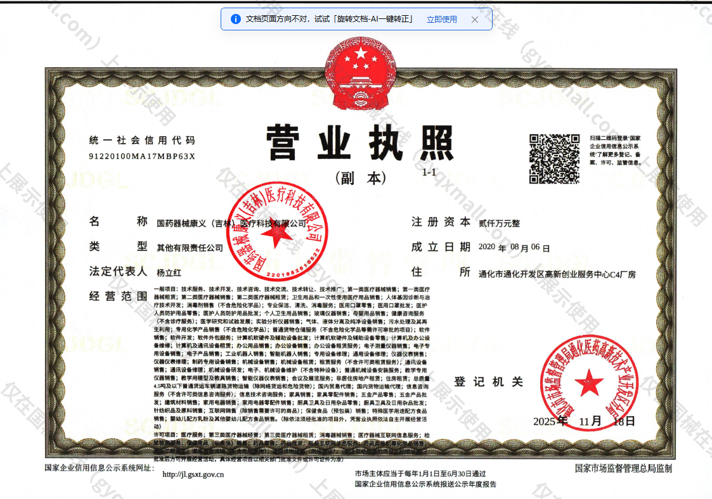The height and width of the screenshot is (499, 712).
Task: Click the address 通化市通化开发区高新创业服务中心C4厂房
Action: [557, 274]
